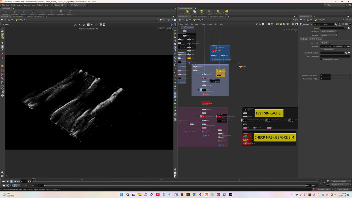Create a Geometry Light from the shelf
Viewport: 352px width, 198px height.
click(x=209, y=12)
